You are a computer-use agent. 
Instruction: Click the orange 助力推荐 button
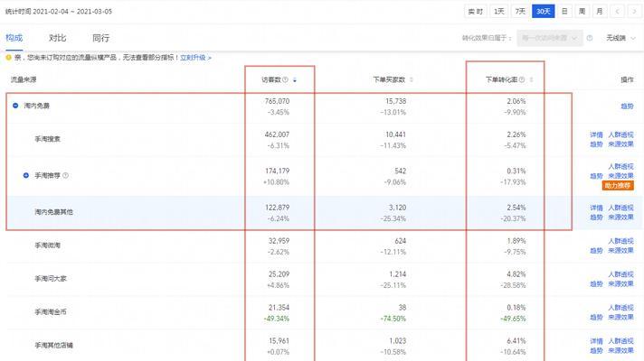coord(618,186)
